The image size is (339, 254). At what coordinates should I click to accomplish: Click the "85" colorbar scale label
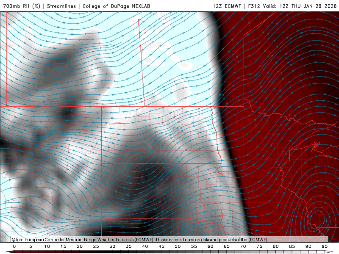pos(292,246)
